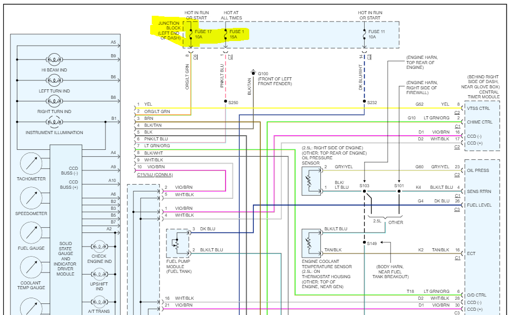This screenshot has width=509, height=315.
Task: Click the S232 splice dot
Action: [x=365, y=101]
